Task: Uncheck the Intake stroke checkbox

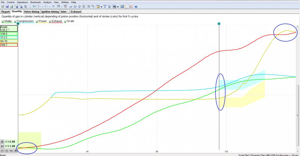Action: 3,21
